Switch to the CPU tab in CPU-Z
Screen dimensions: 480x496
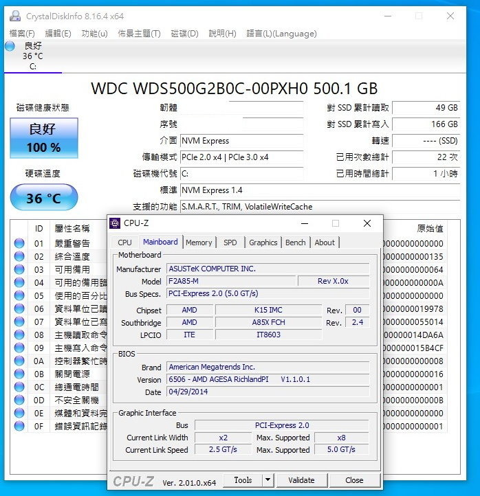click(x=124, y=243)
